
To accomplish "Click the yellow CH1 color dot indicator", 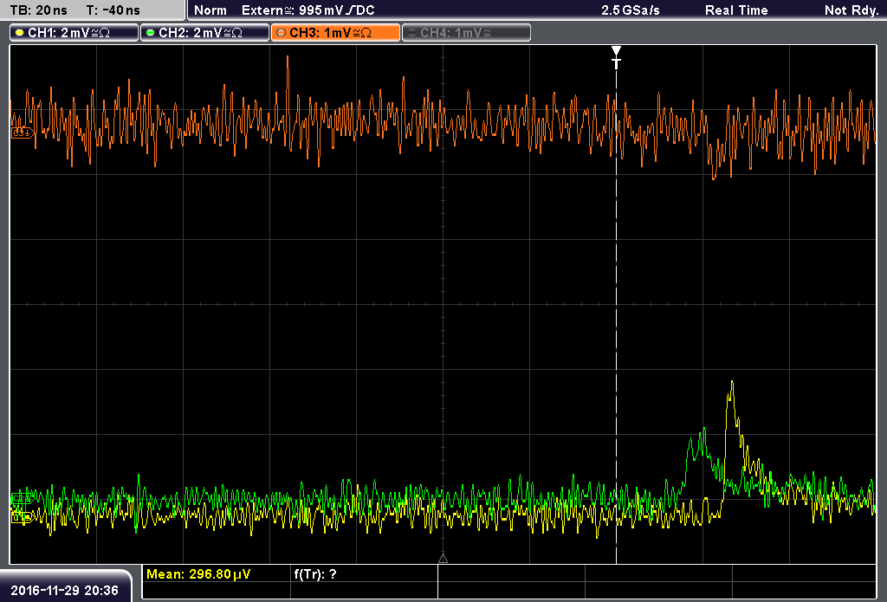I will click(20, 33).
